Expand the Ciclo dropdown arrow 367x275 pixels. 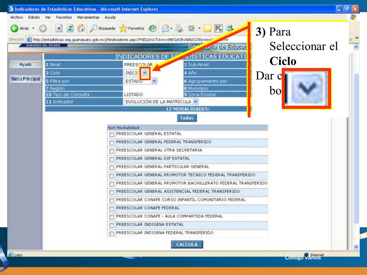pyautogui.click(x=145, y=73)
